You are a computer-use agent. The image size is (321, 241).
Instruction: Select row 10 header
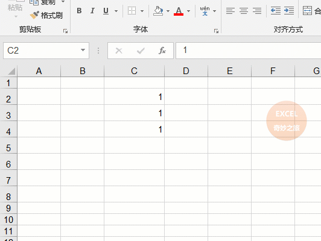(8, 220)
